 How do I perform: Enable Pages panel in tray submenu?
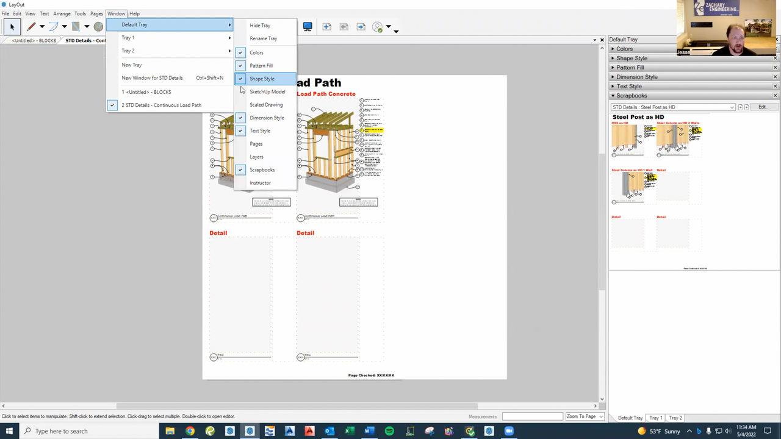tap(265, 144)
